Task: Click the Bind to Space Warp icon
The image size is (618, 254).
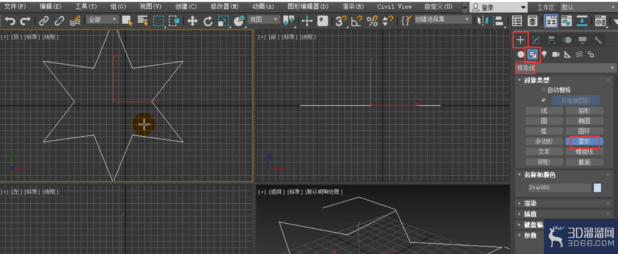Action: [75, 21]
